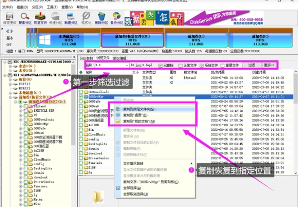Click the 快速分区 (Quick Partition) toolbar icon
298x207 pixels.
55,17
